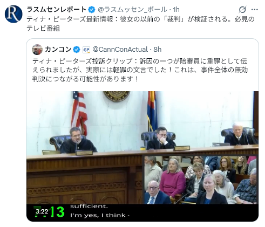Screen dimensions: 265x227
Task: Click the green 13 timer overlay in the video
Action: [57, 212]
